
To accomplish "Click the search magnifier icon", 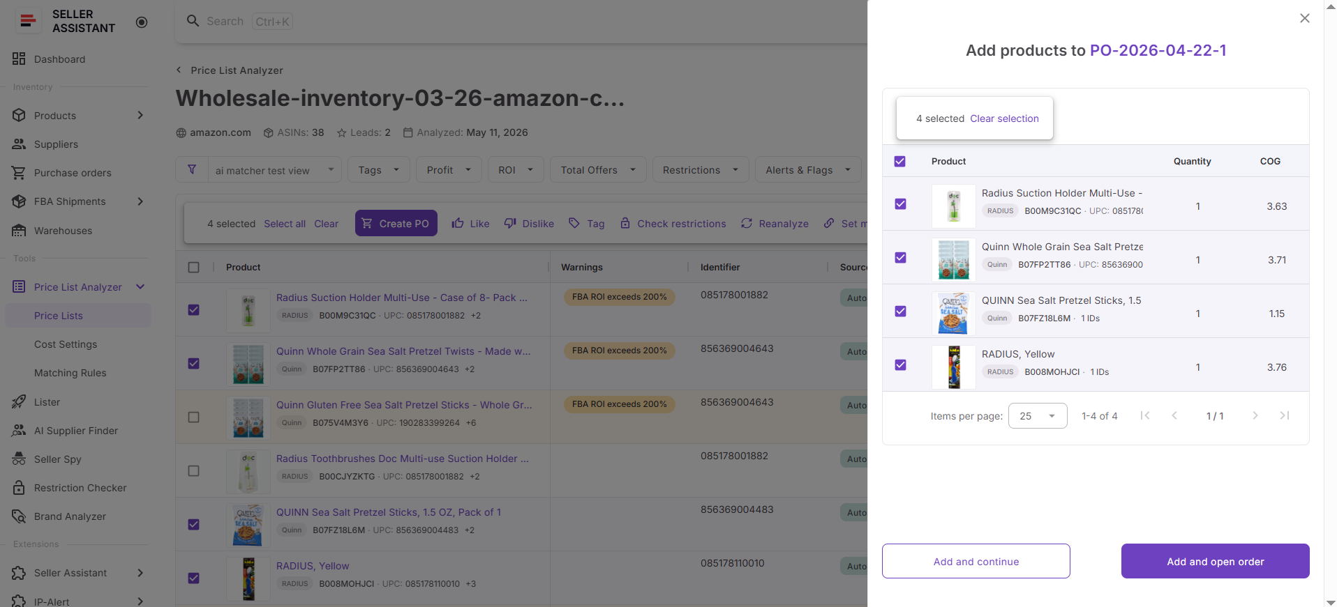I will pos(193,21).
